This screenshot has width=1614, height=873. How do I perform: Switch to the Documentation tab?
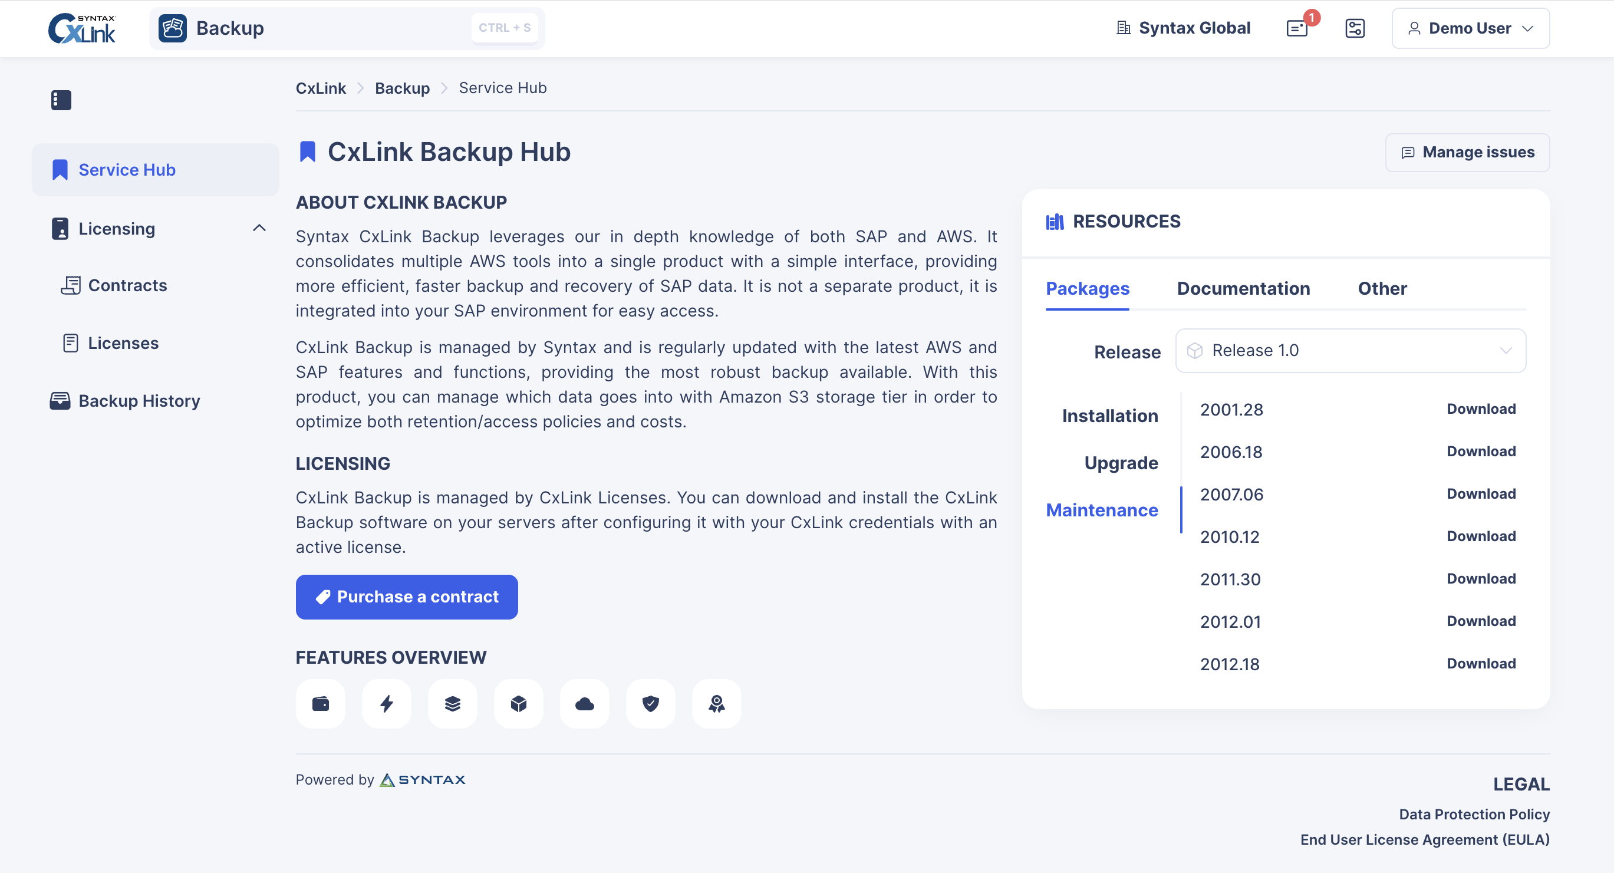tap(1243, 288)
